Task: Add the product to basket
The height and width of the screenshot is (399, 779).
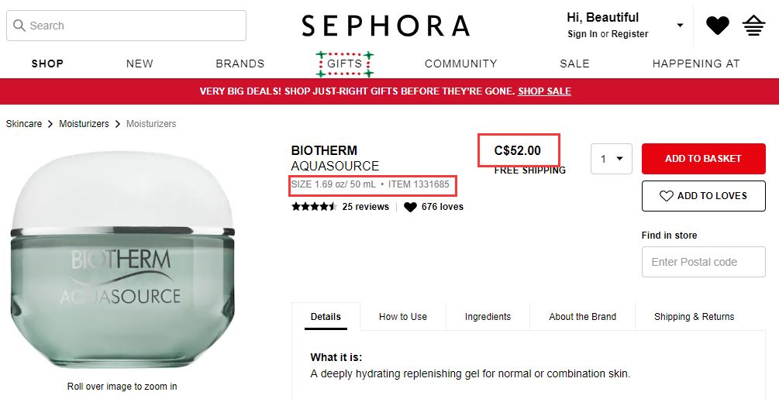Action: (x=703, y=159)
